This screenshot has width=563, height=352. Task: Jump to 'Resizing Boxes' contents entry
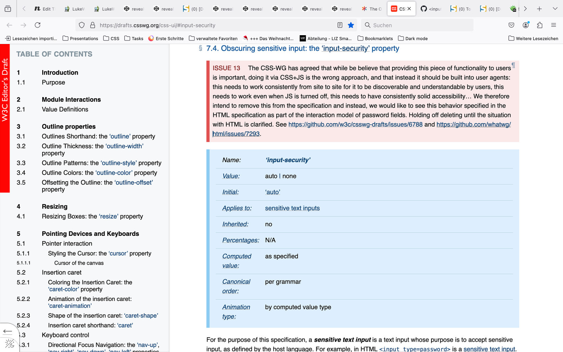(x=92, y=216)
